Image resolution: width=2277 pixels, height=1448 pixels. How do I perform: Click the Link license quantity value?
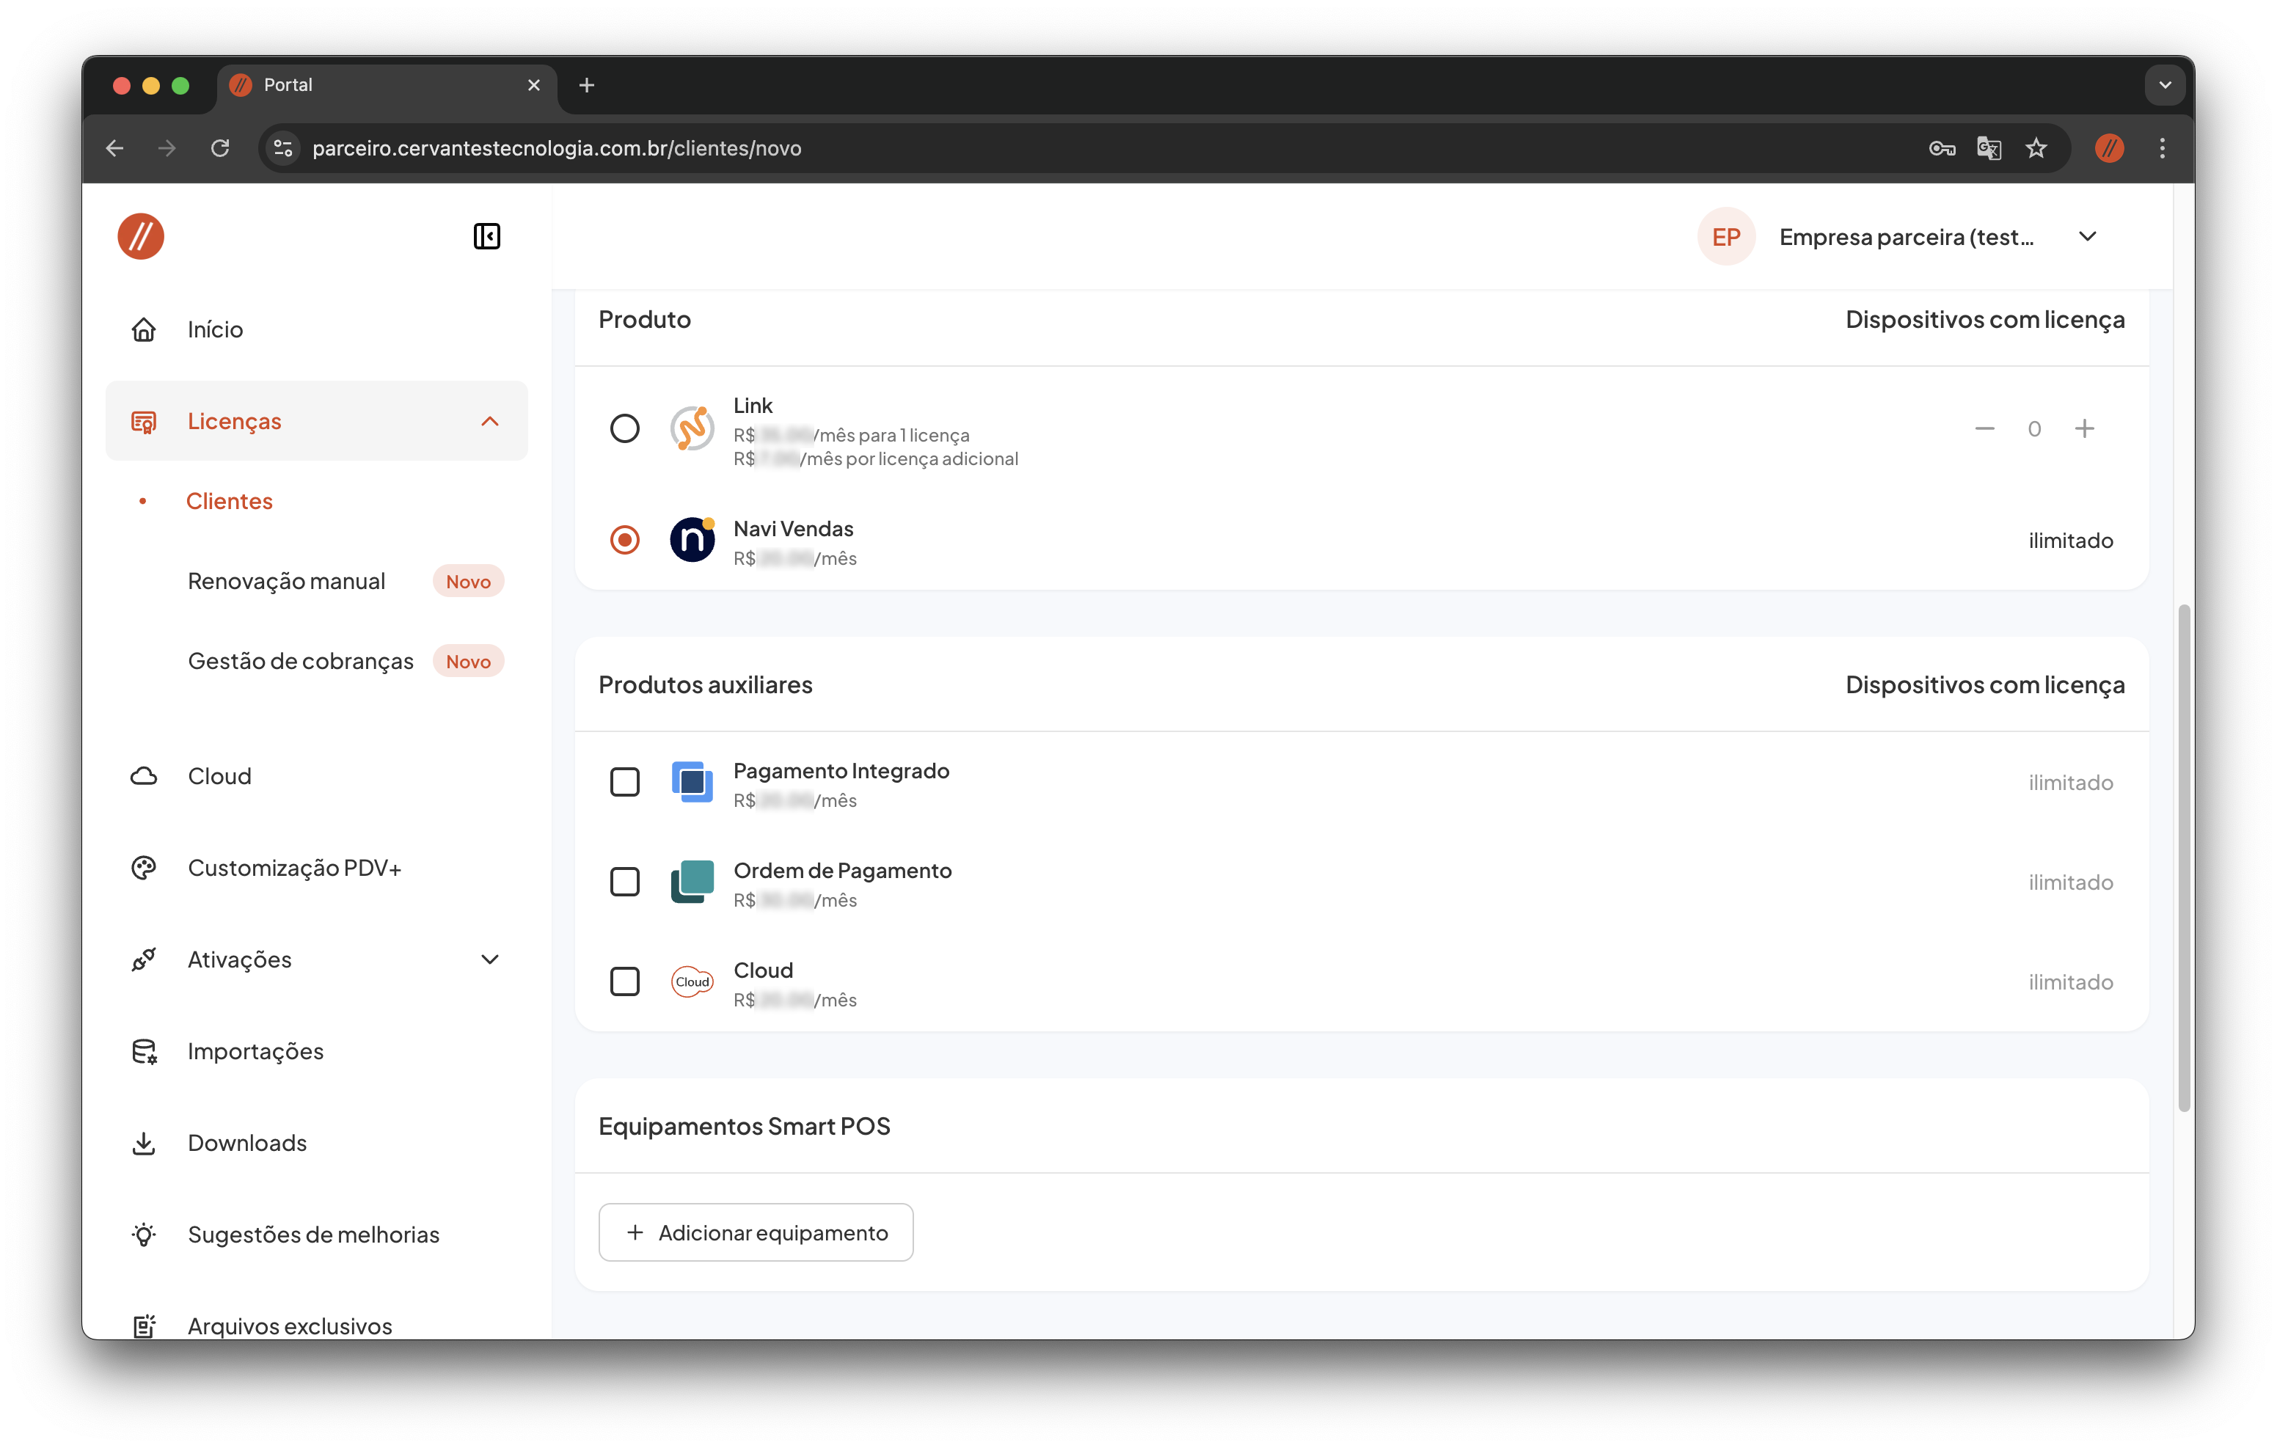[x=2034, y=429]
